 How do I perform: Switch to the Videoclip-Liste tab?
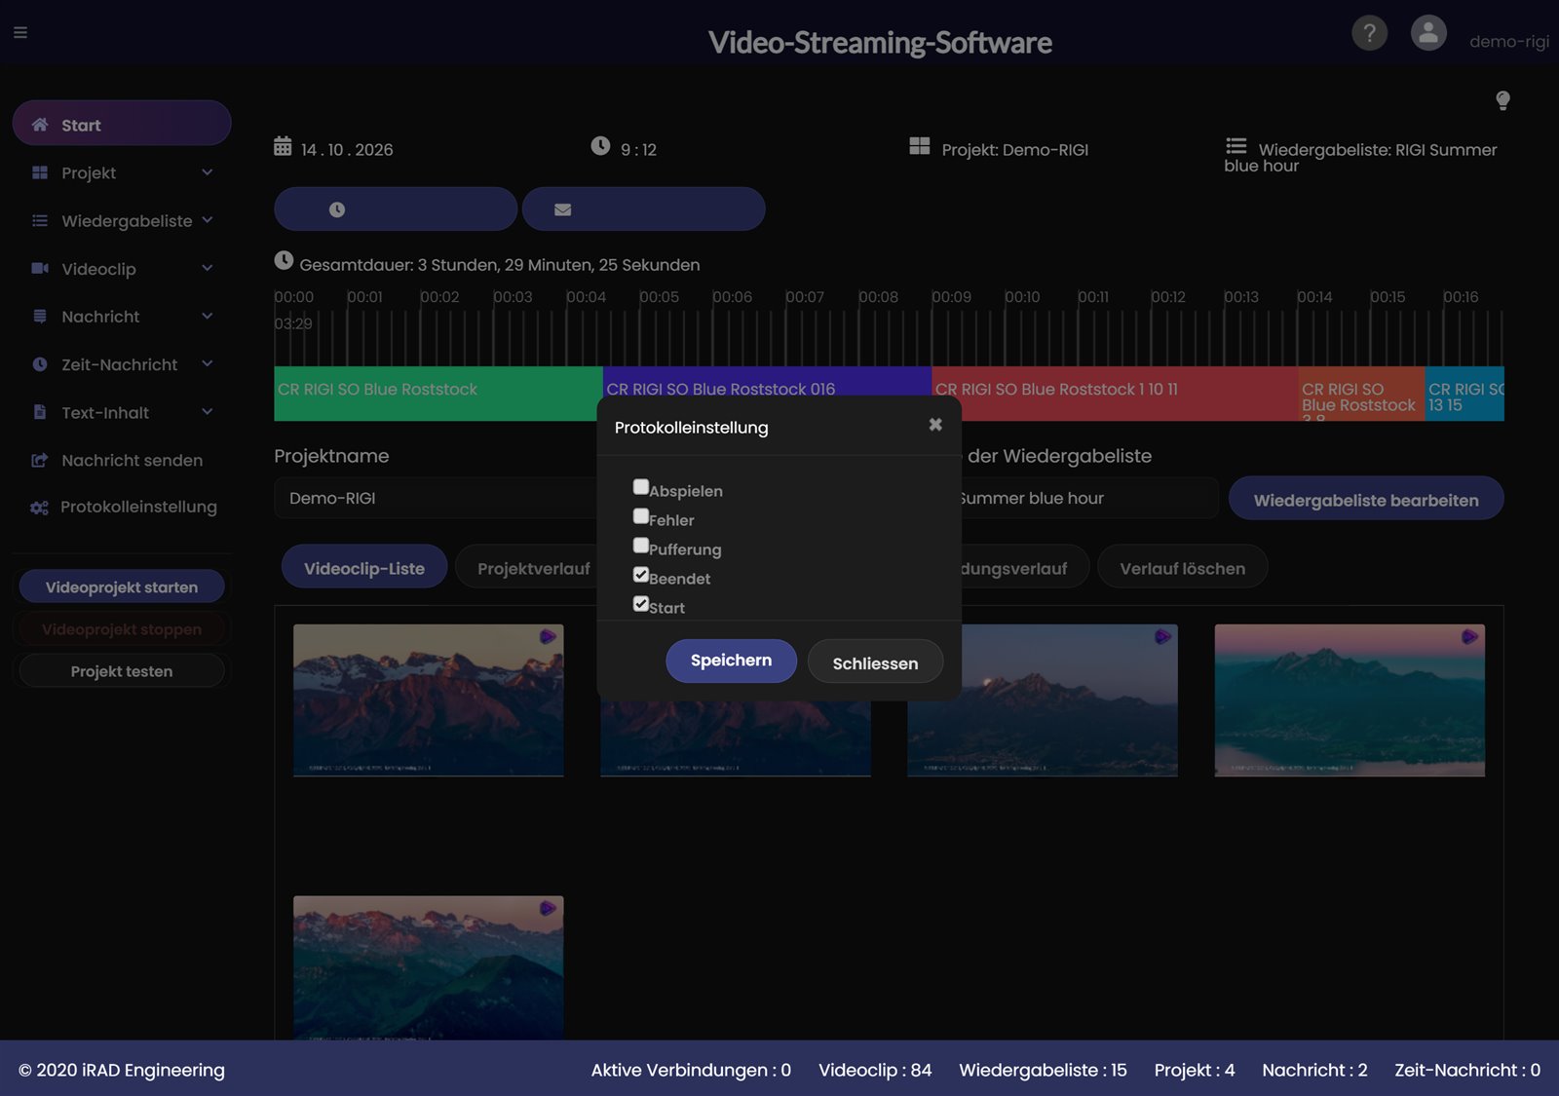364,567
